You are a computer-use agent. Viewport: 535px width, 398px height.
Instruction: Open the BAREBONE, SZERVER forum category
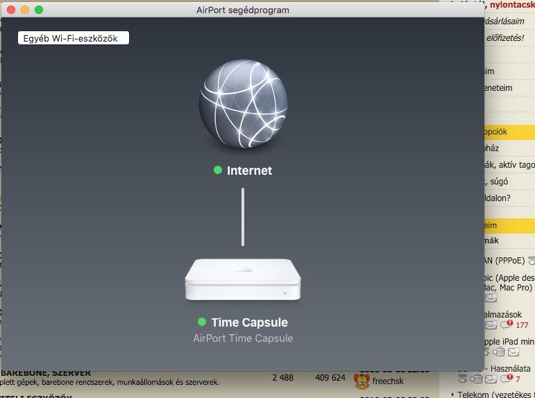pyautogui.click(x=46, y=373)
